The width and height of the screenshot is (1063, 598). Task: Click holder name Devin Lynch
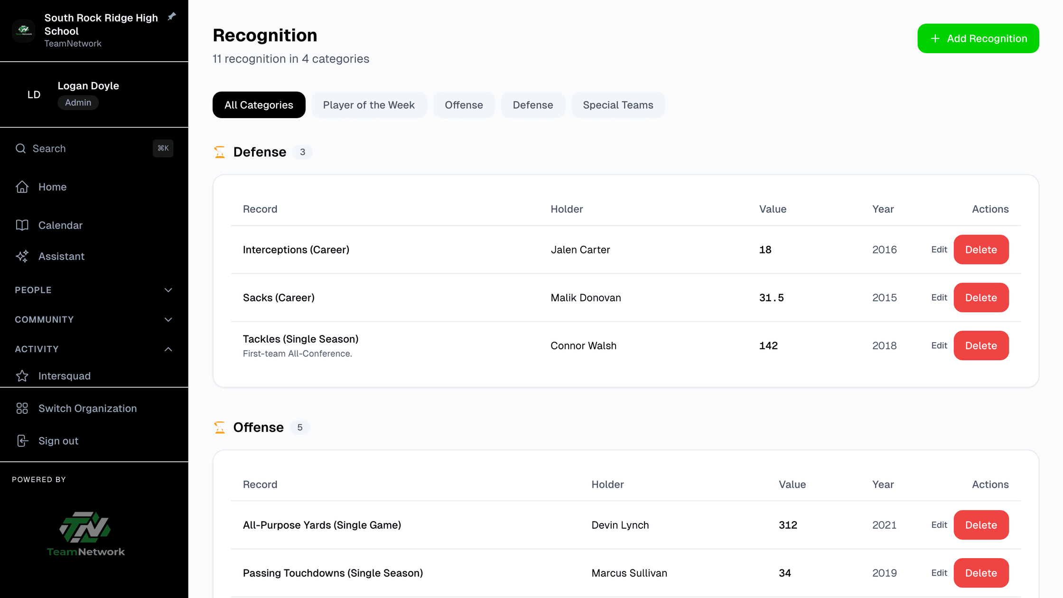pyautogui.click(x=620, y=525)
